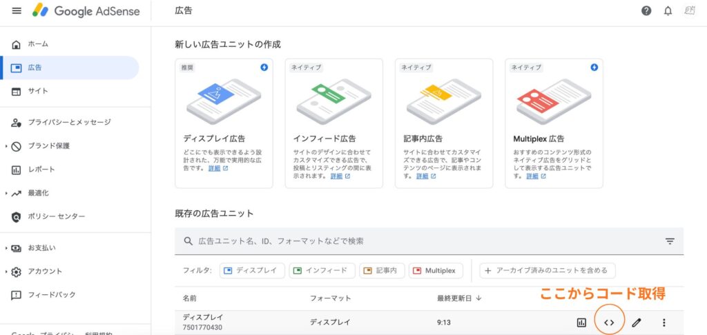The width and height of the screenshot is (707, 335).
Task: Open the report chart icon for ad unit
Action: (x=581, y=322)
